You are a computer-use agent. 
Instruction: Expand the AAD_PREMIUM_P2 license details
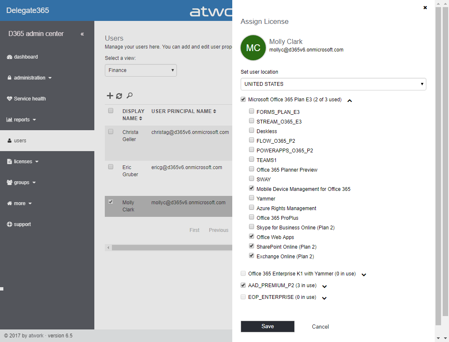pyautogui.click(x=324, y=286)
